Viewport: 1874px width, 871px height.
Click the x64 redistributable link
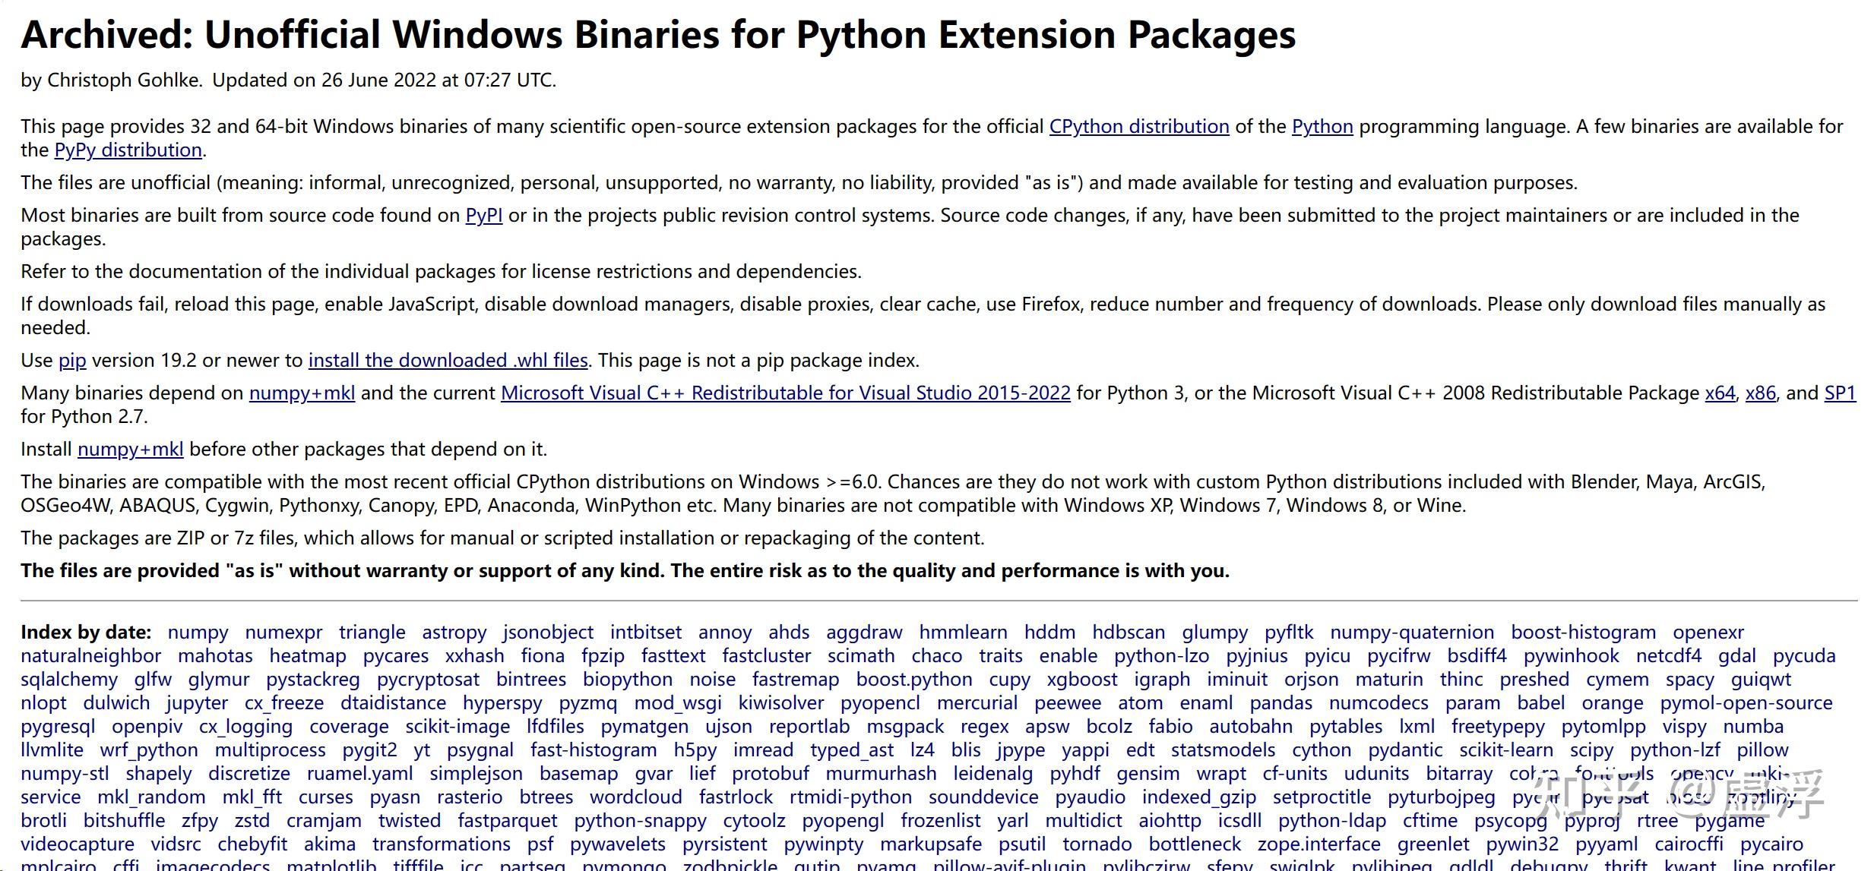pyautogui.click(x=1720, y=393)
